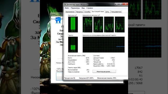
Task: Click the Дескрипторов value 17067
Action: click(113, 58)
